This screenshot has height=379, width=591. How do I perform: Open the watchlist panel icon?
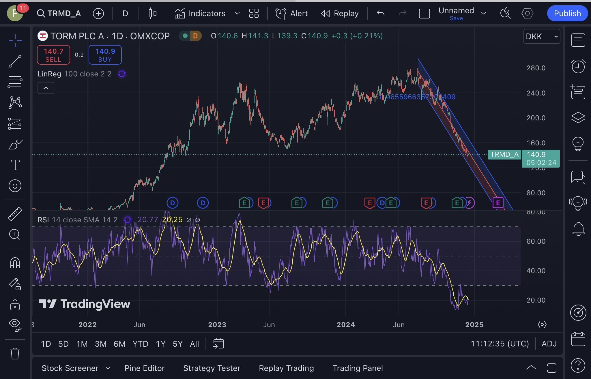(x=578, y=40)
